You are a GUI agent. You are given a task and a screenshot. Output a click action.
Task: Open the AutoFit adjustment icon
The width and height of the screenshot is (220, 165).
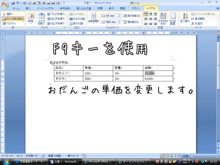click(93, 18)
